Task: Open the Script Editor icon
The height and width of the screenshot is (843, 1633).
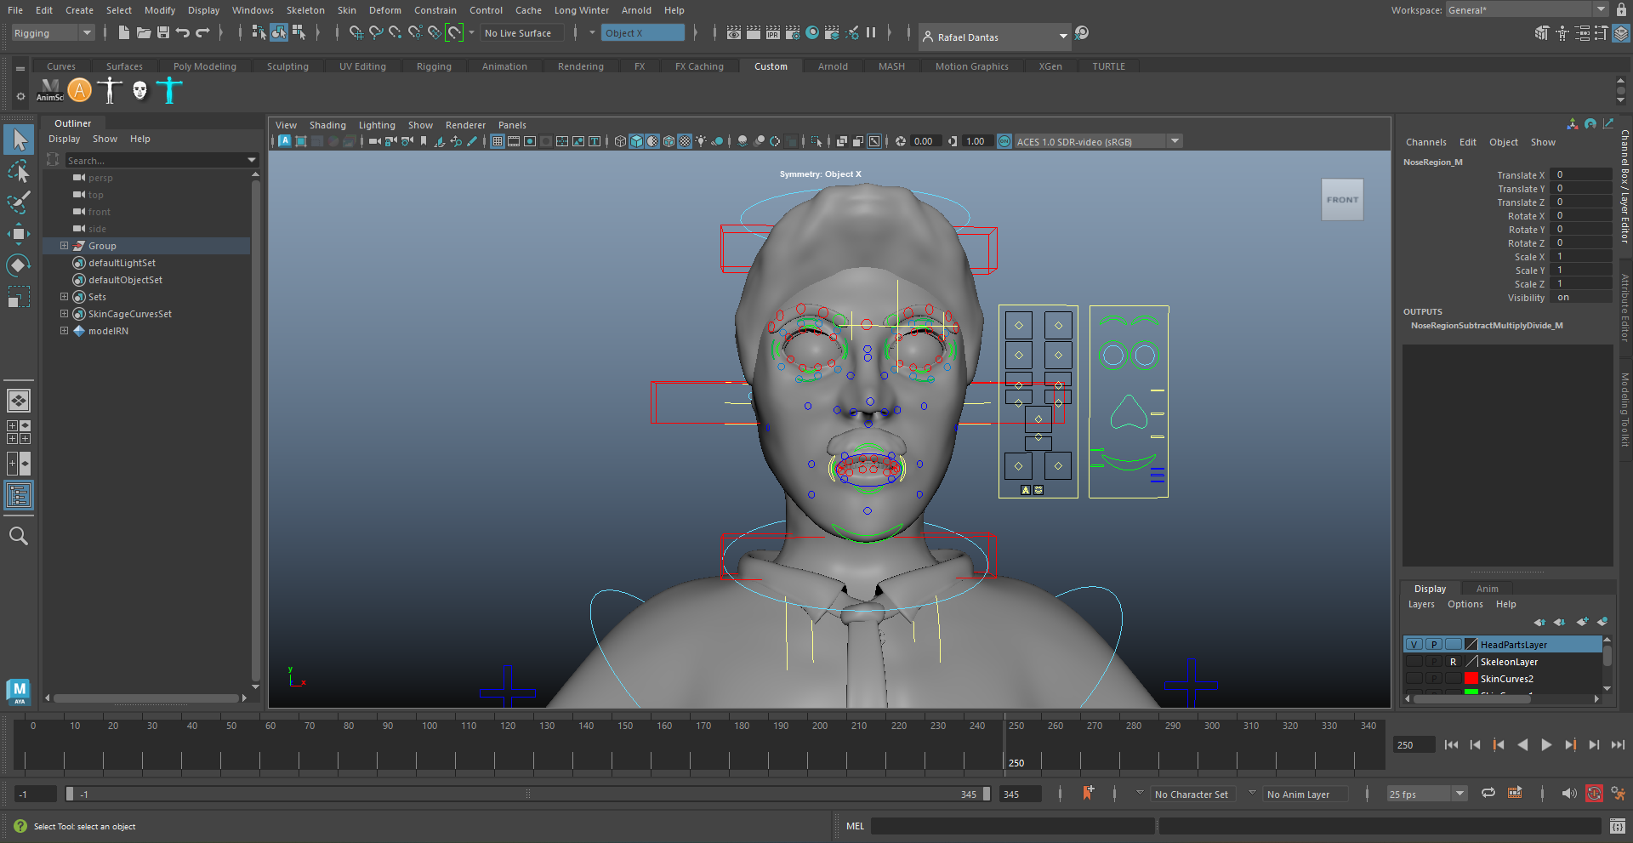Action: tap(1618, 826)
